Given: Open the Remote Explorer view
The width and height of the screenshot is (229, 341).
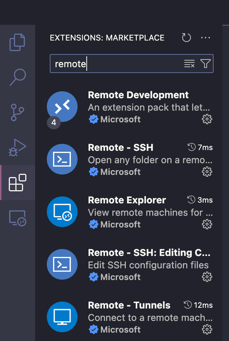Looking at the screenshot, I should pyautogui.click(x=17, y=217).
